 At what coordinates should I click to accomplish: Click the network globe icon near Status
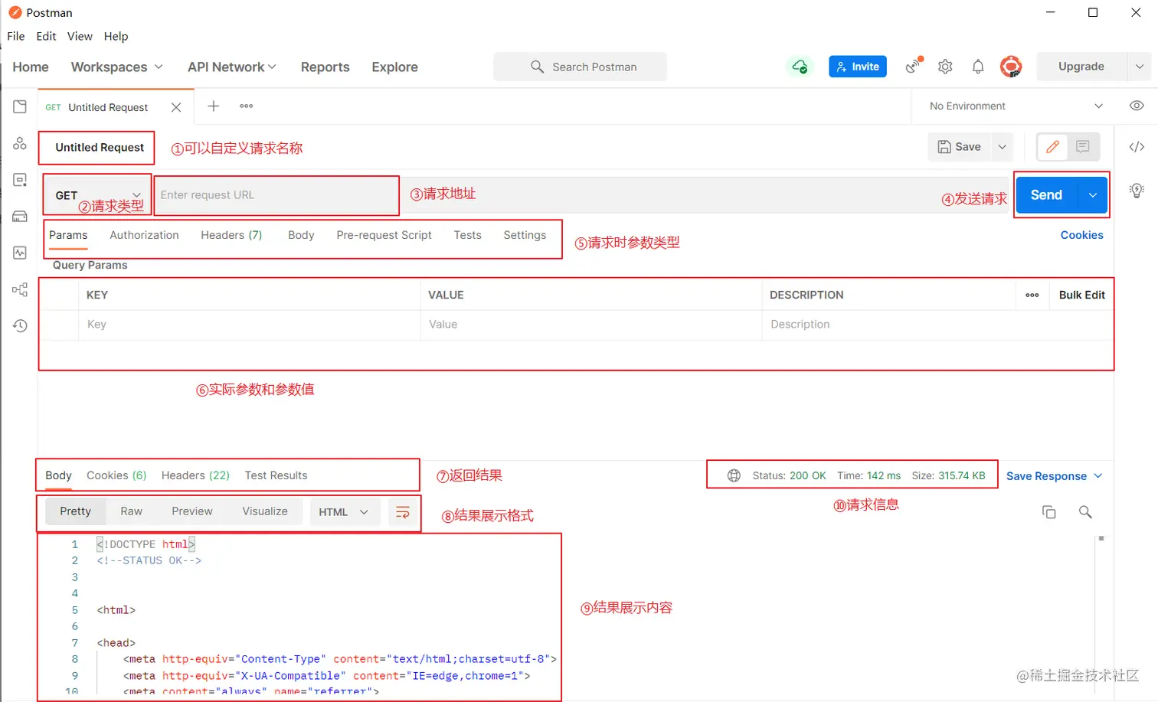(x=734, y=475)
